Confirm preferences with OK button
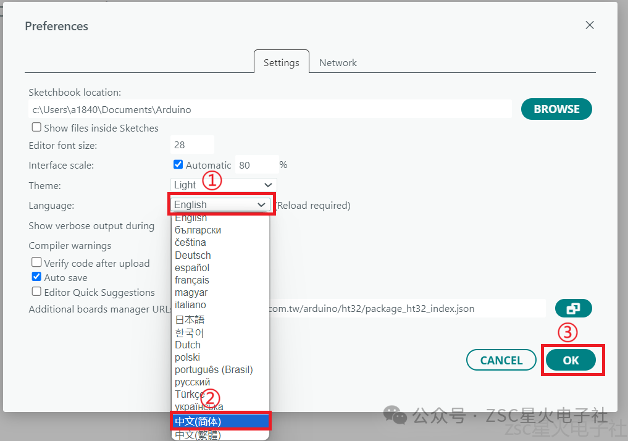Screen dimensions: 628x441 click(x=571, y=360)
